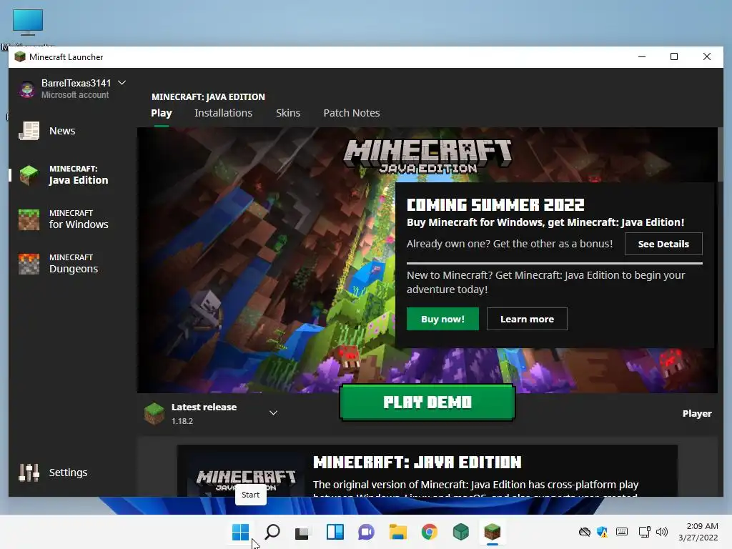Open the Skins tab
Image resolution: width=732 pixels, height=549 pixels.
click(x=288, y=113)
